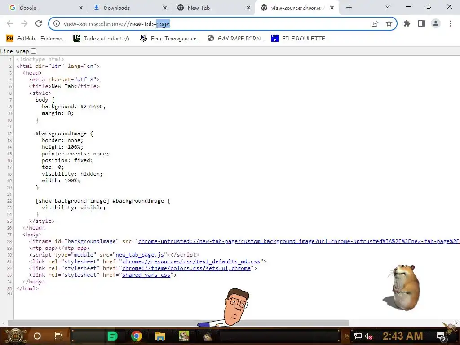
Task: Open the notification center icon
Action: (441, 336)
